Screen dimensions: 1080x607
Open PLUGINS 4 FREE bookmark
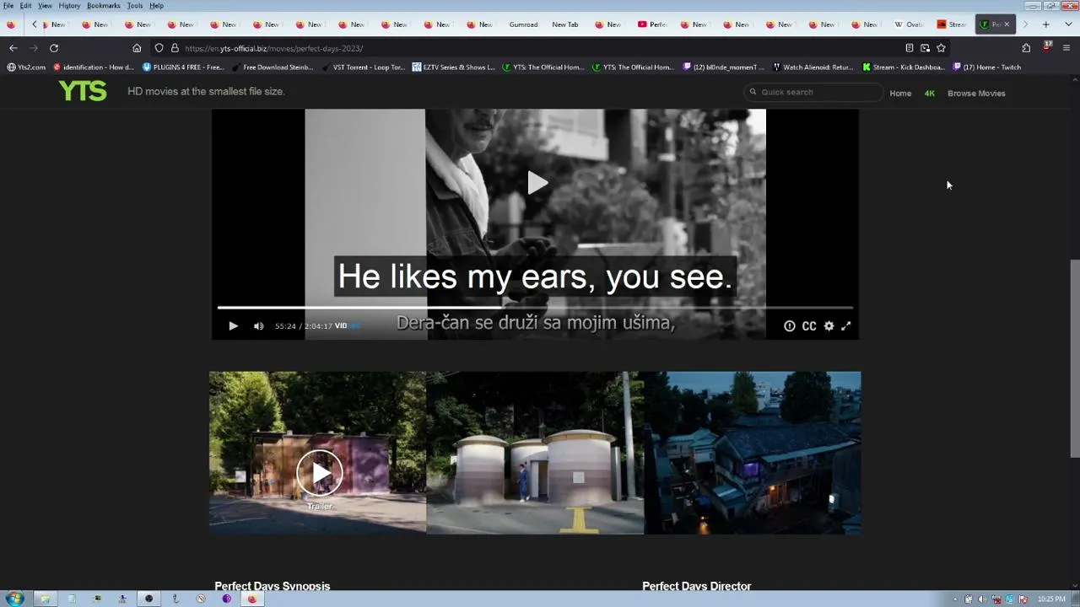(183, 67)
